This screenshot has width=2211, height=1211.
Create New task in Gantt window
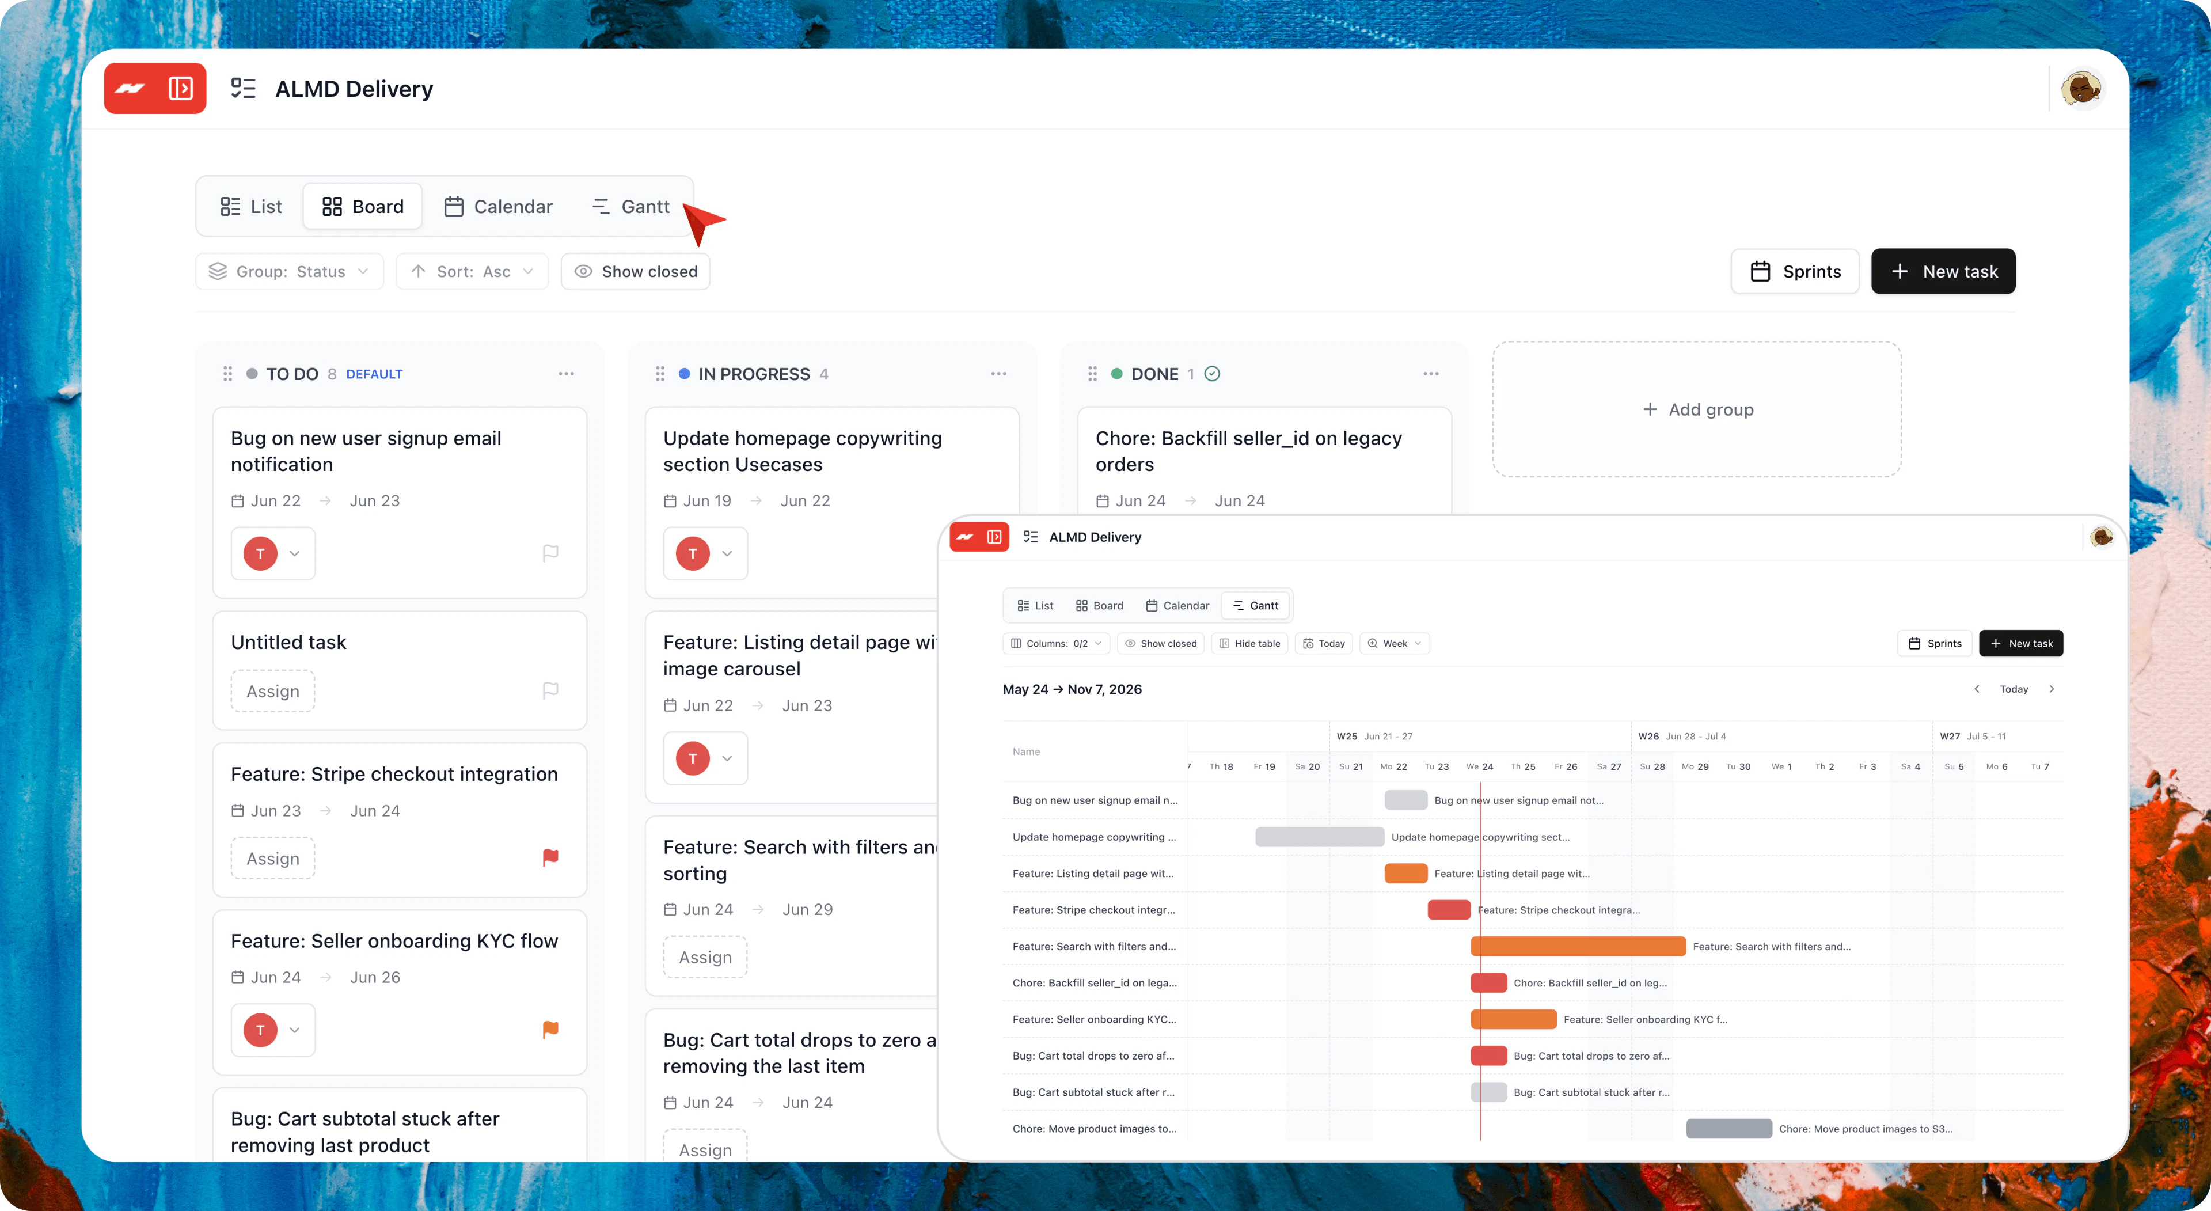pos(2022,644)
